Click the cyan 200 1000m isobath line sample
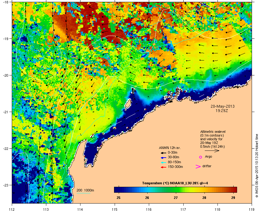Screen dimensions: 261x211 click(x=84, y=193)
